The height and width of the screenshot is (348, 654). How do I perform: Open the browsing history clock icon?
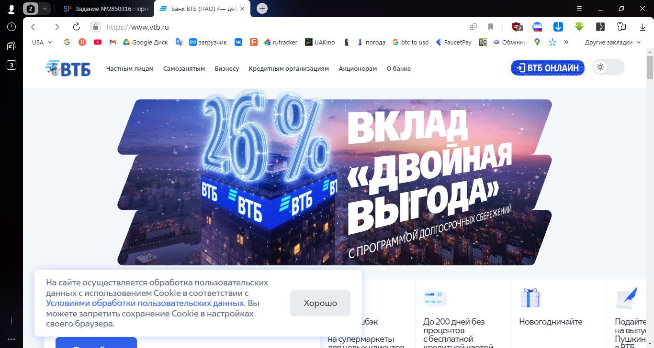[11, 27]
